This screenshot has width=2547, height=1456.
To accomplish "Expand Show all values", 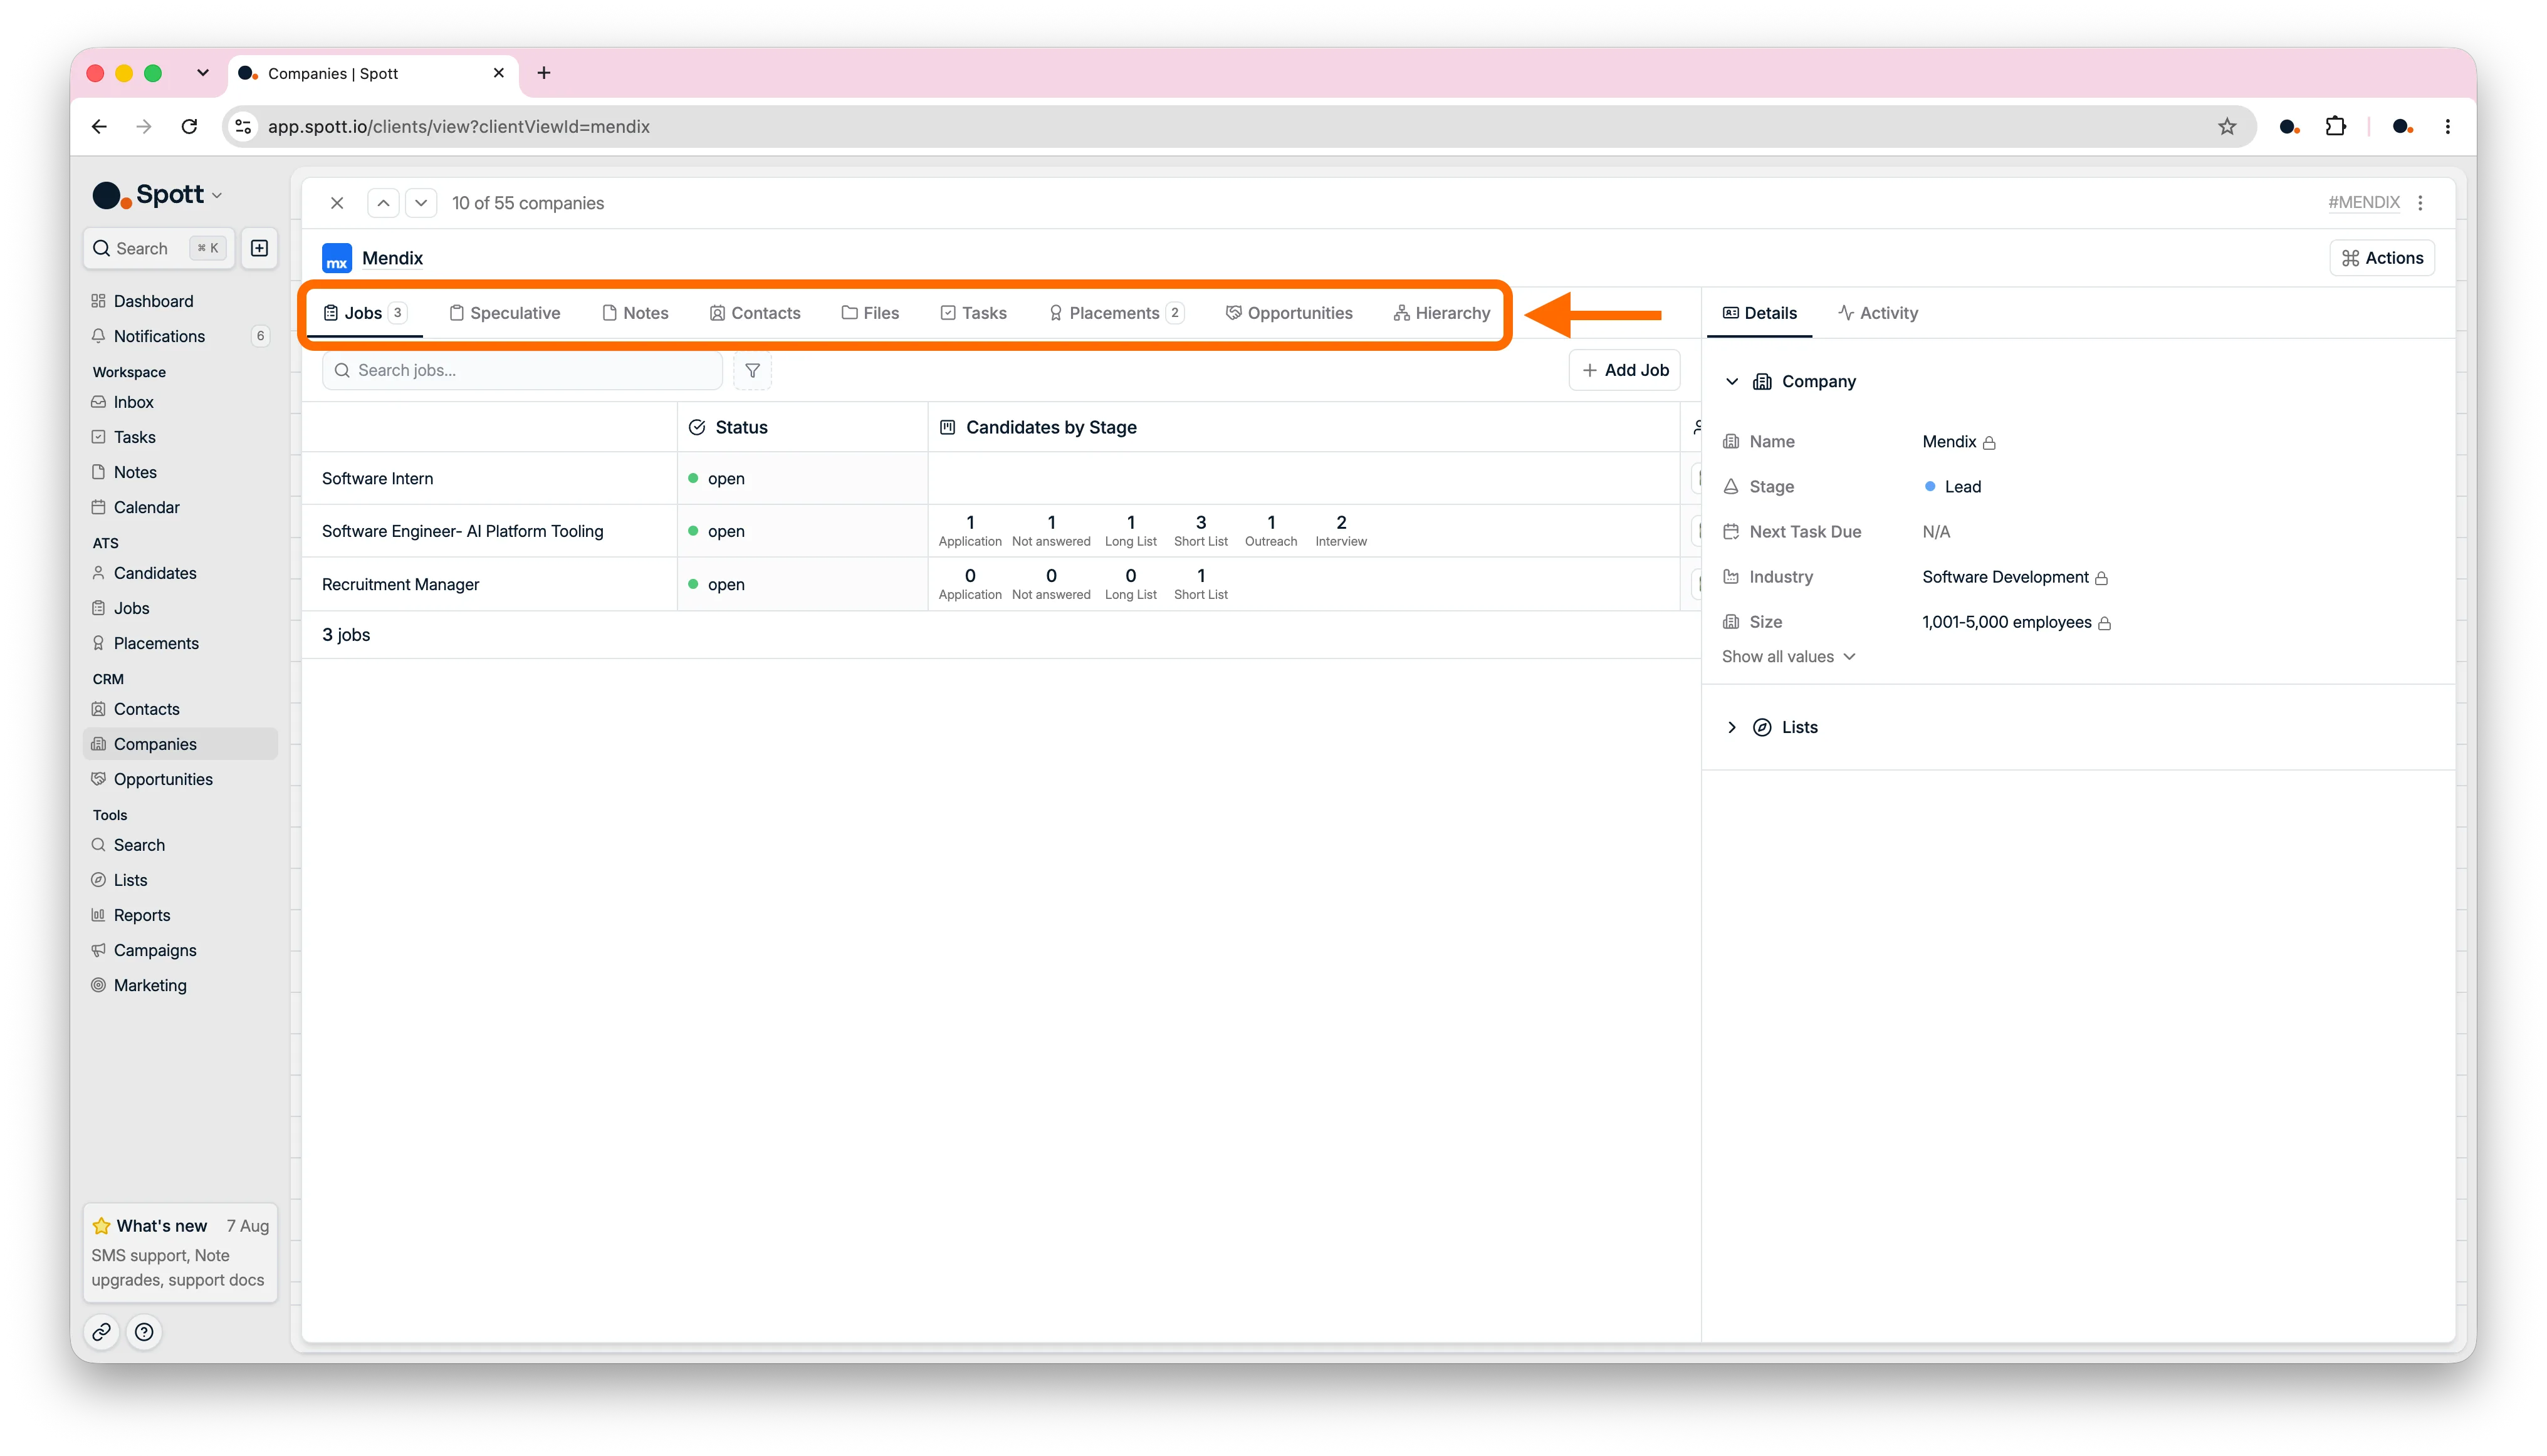I will 1789,657.
